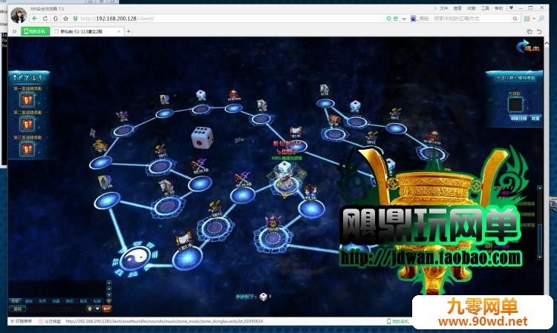This screenshot has width=557, height=333.
Task: Open the second lap reward chest
Action: [x=27, y=124]
